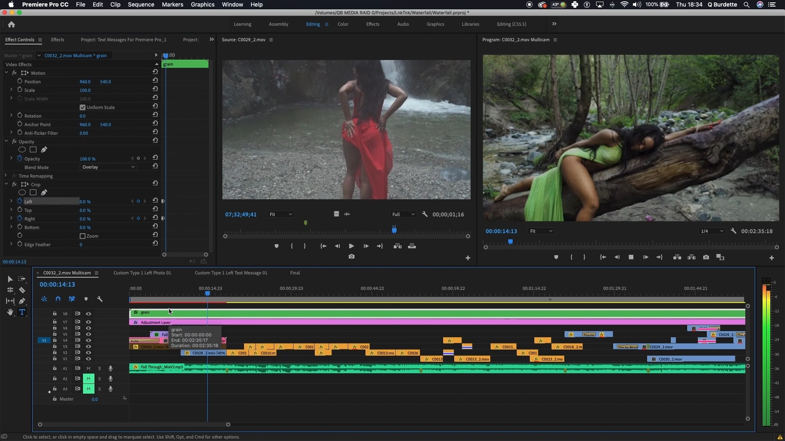
Task: Select the Ripple Edit tool
Action: 10,290
